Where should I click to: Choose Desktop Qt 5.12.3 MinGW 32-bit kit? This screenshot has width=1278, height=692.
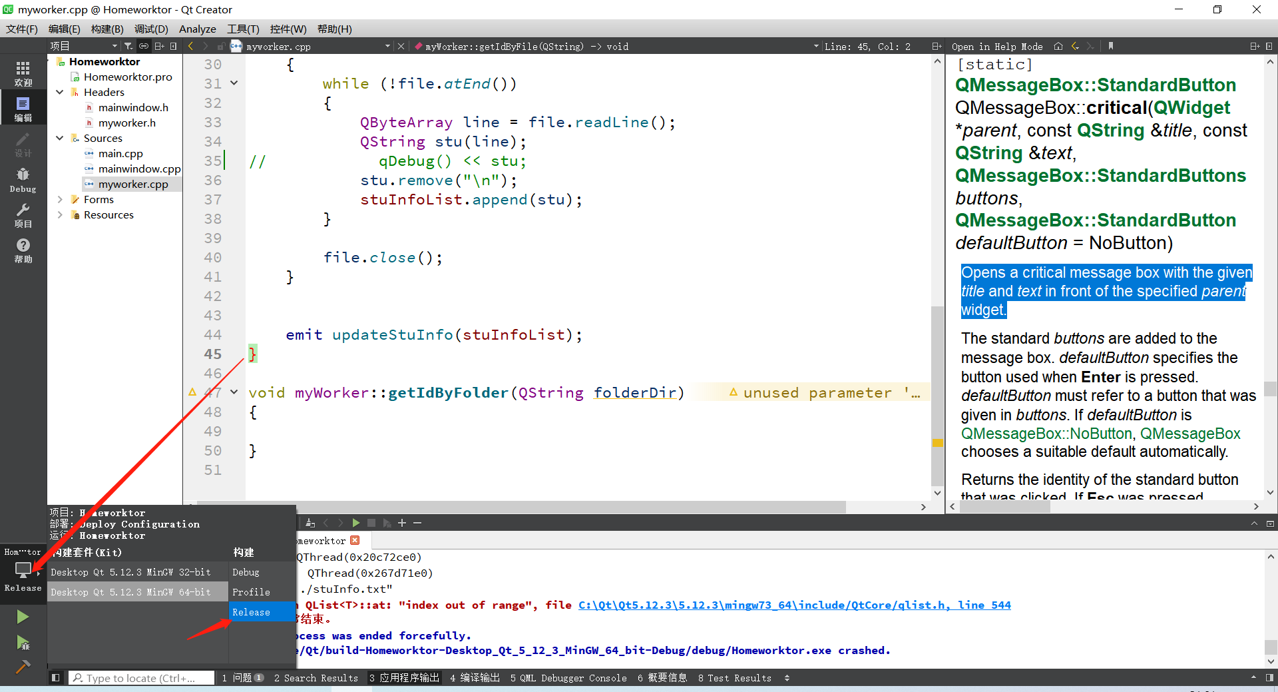pyautogui.click(x=138, y=571)
